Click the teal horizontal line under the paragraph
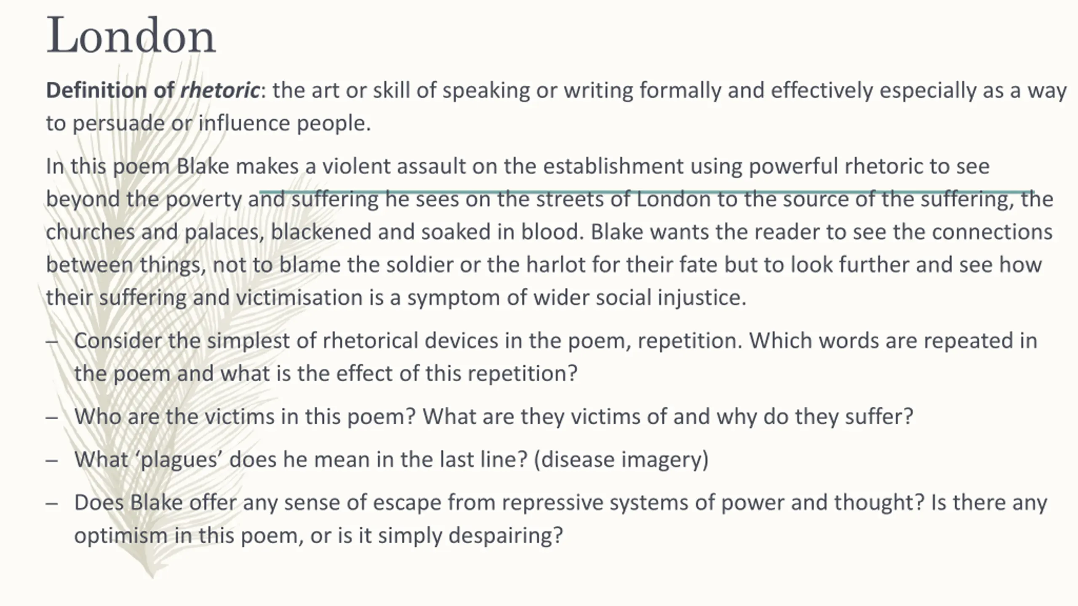Viewport: 1078px width, 606px height. pyautogui.click(x=646, y=192)
